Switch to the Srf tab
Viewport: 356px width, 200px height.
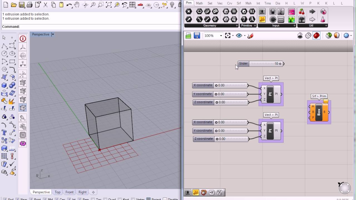(x=239, y=3)
